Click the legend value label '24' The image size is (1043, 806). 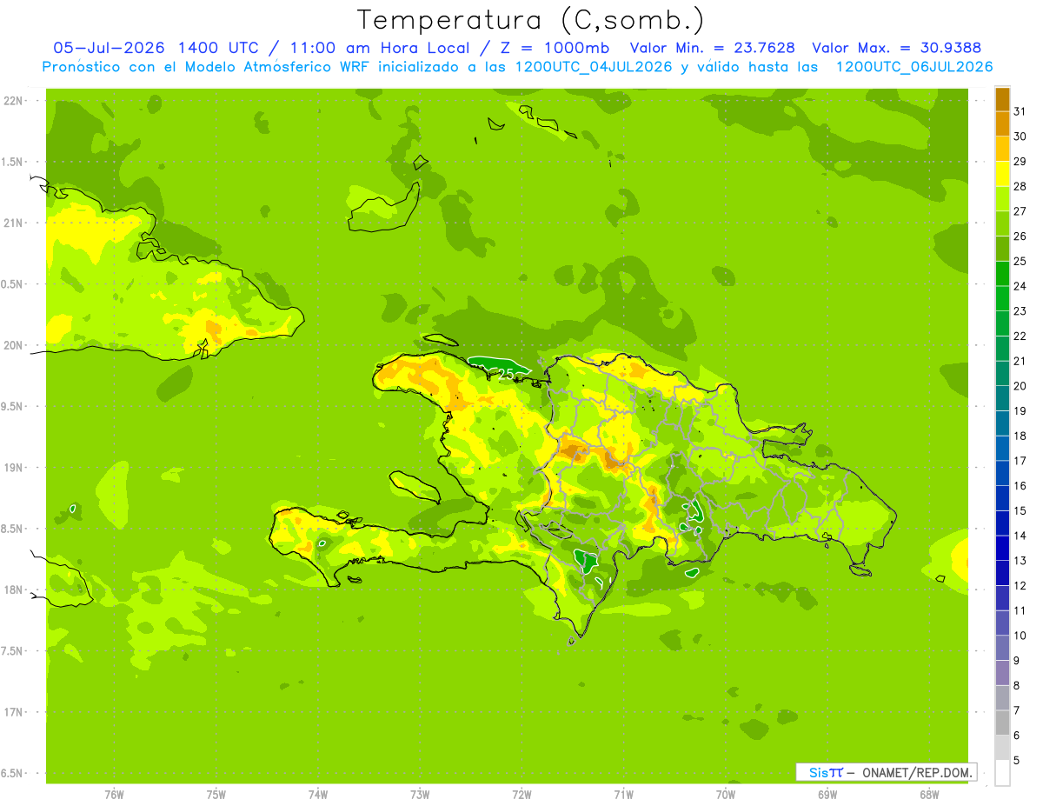[x=1020, y=286]
